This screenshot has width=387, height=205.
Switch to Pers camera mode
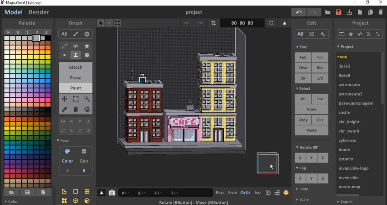(x=220, y=193)
